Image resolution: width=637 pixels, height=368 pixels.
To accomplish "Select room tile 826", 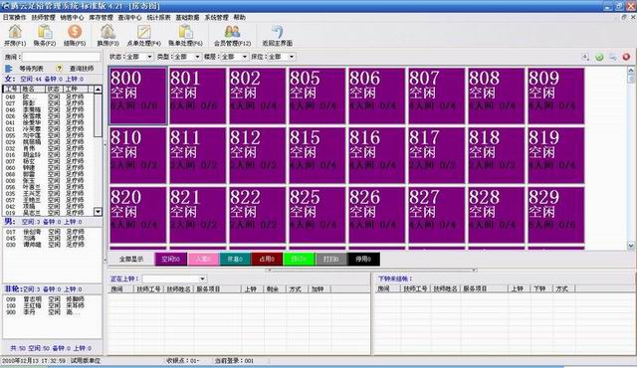I will (376, 215).
